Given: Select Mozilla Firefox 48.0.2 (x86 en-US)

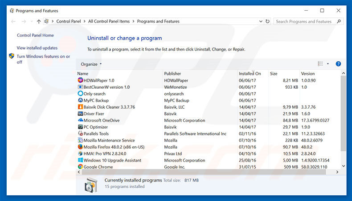Looking at the screenshot, I should click(114, 147).
